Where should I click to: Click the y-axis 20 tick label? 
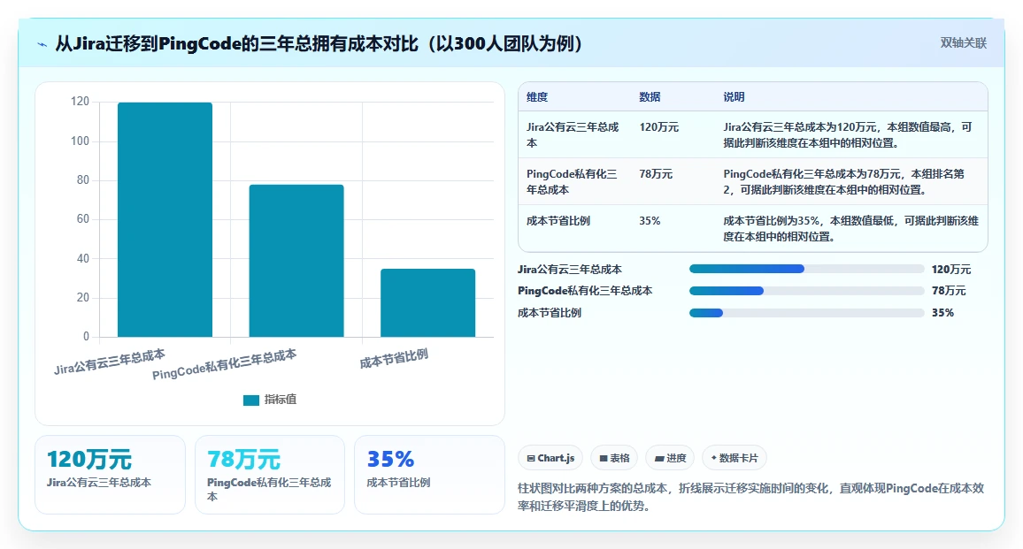coord(83,297)
